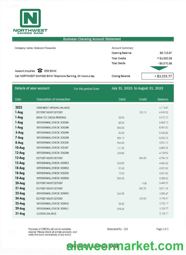Click 'WITHDRAWAL/CHECK 301096' description
The width and height of the screenshot is (186, 255).
tap(53, 127)
